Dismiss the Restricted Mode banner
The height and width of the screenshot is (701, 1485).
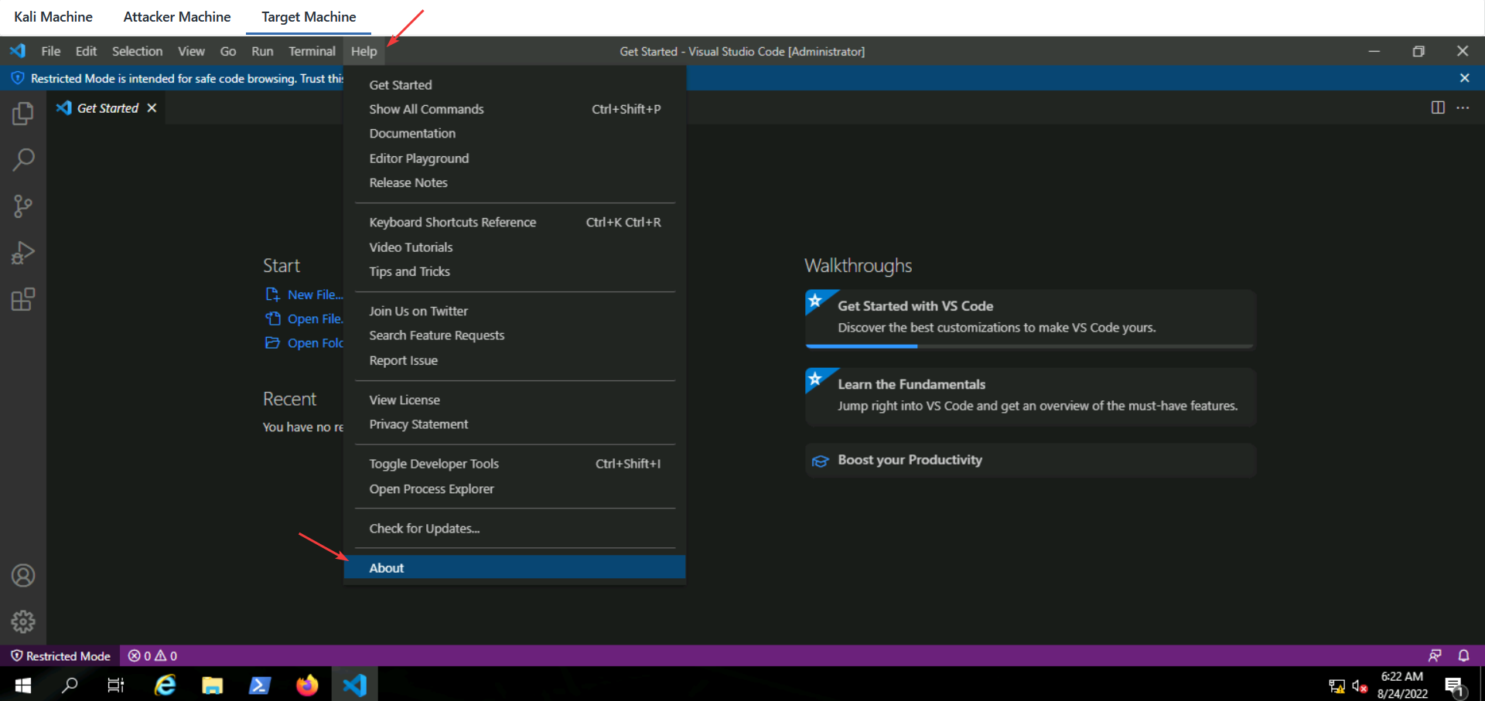pos(1464,78)
